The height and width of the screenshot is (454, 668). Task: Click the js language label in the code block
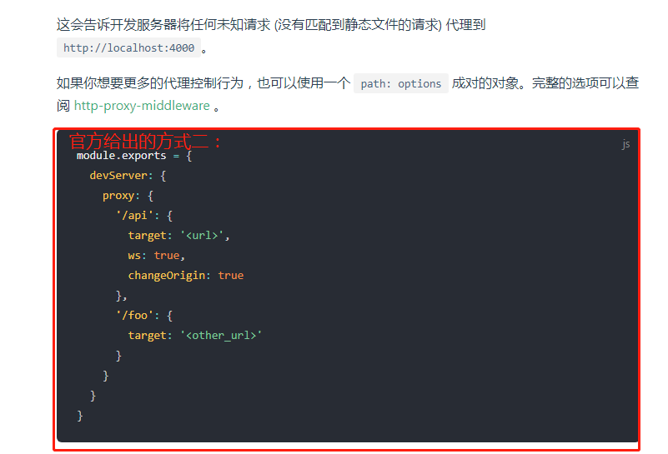[x=625, y=144]
